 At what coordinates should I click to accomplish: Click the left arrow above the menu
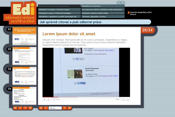(119, 3)
